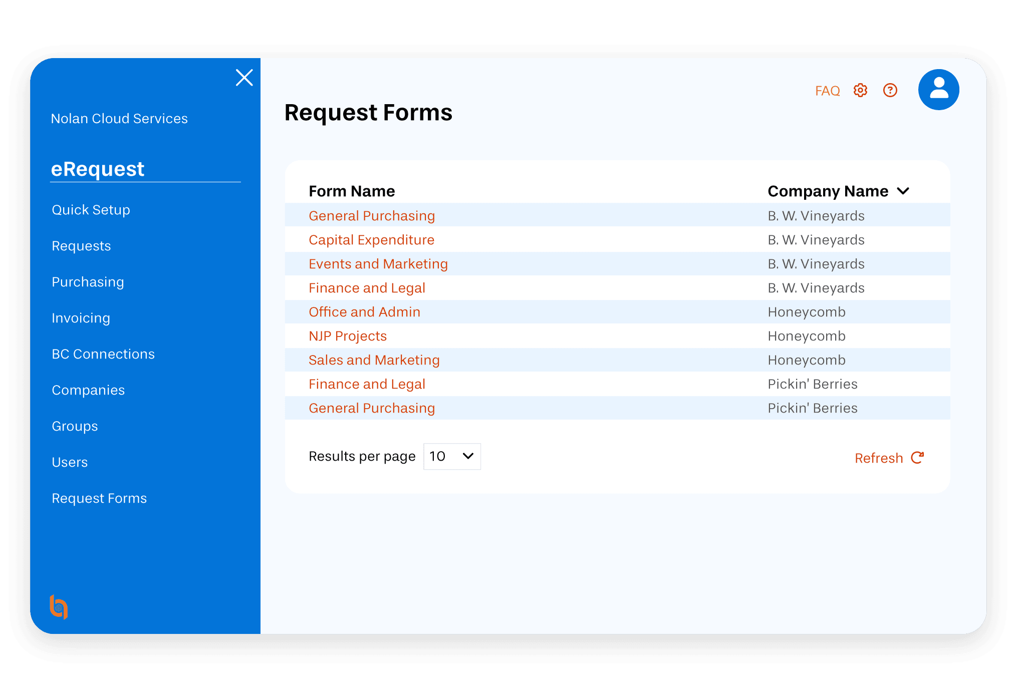Click the Form Name column header
This screenshot has width=1017, height=692.
(x=352, y=191)
